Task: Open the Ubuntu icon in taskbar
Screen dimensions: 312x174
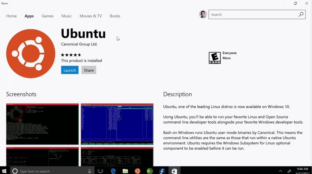Action: (137, 171)
